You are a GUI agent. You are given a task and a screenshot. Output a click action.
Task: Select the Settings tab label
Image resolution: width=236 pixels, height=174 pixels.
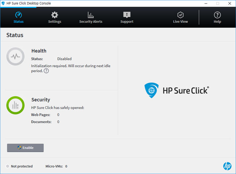pos(55,22)
